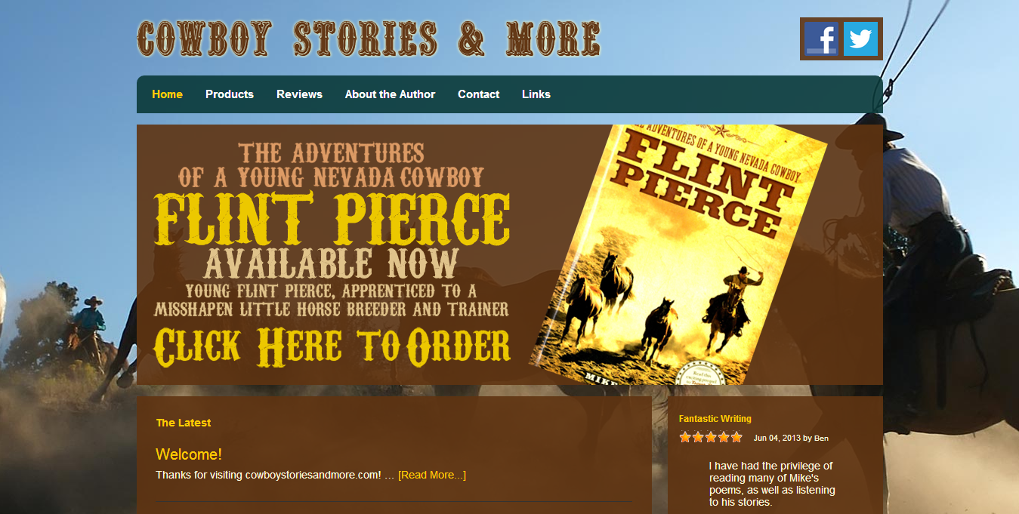Select About the Author in navigation
1019x514 pixels.
click(x=390, y=94)
